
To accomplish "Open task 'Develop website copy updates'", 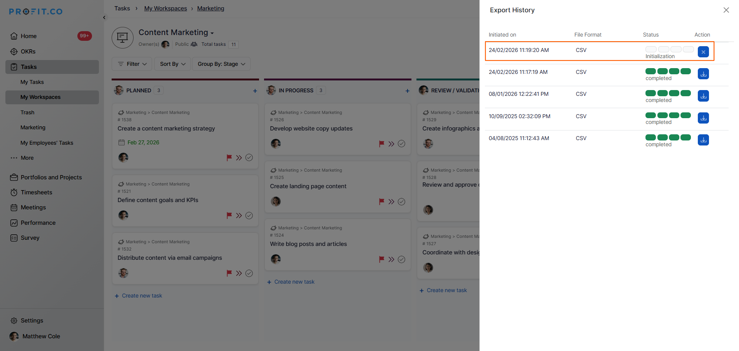I will tap(311, 129).
